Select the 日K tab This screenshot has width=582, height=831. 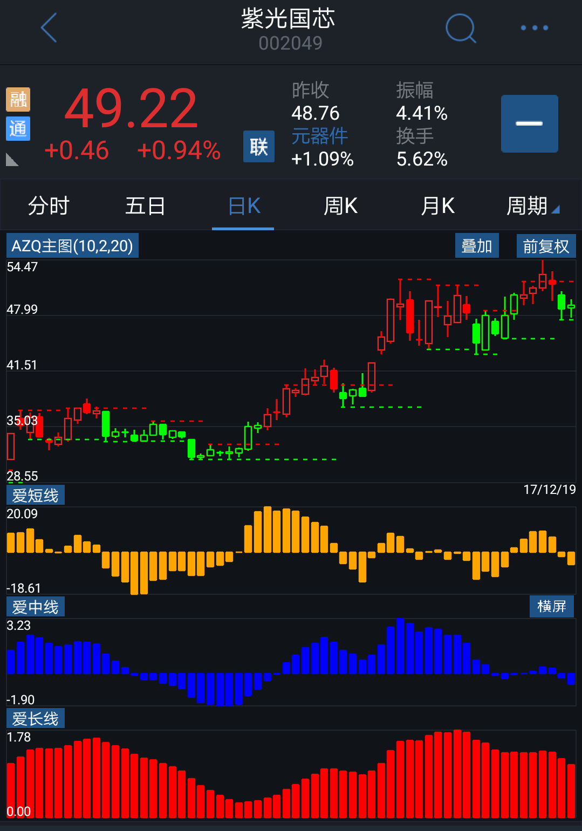[x=244, y=206]
